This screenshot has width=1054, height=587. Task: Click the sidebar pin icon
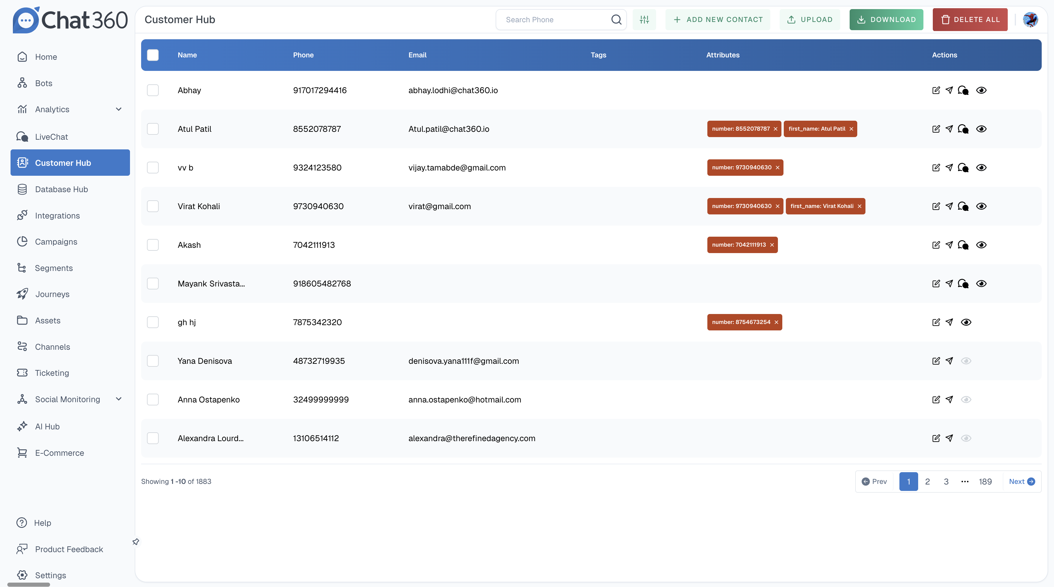pyautogui.click(x=136, y=542)
